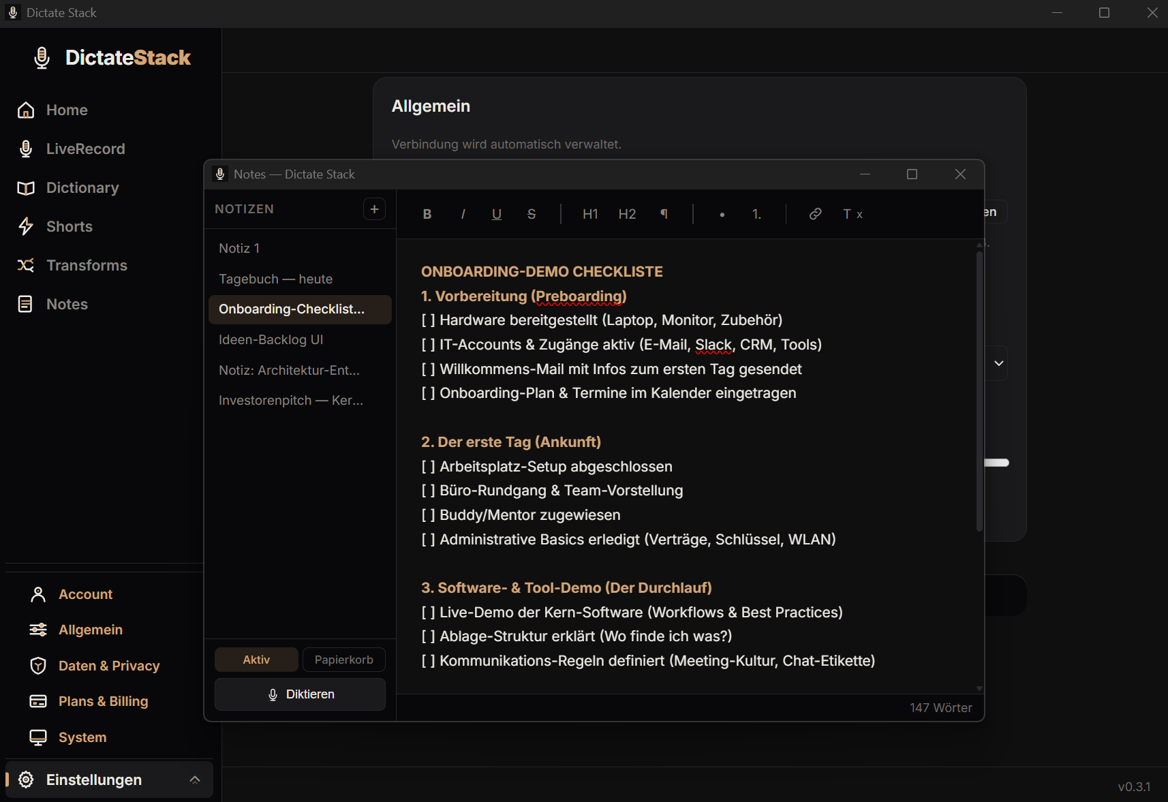
Task: Click heading '3. Software- & Tool-Demo'
Action: click(566, 588)
